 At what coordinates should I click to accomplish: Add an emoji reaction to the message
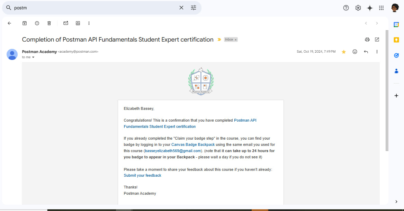point(355,52)
